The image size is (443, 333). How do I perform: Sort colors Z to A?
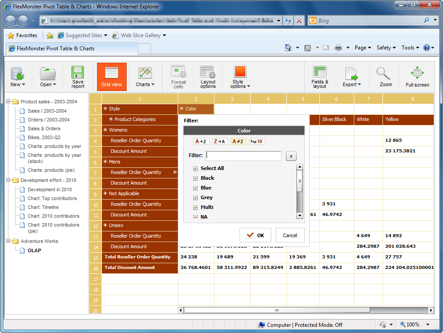coord(220,141)
